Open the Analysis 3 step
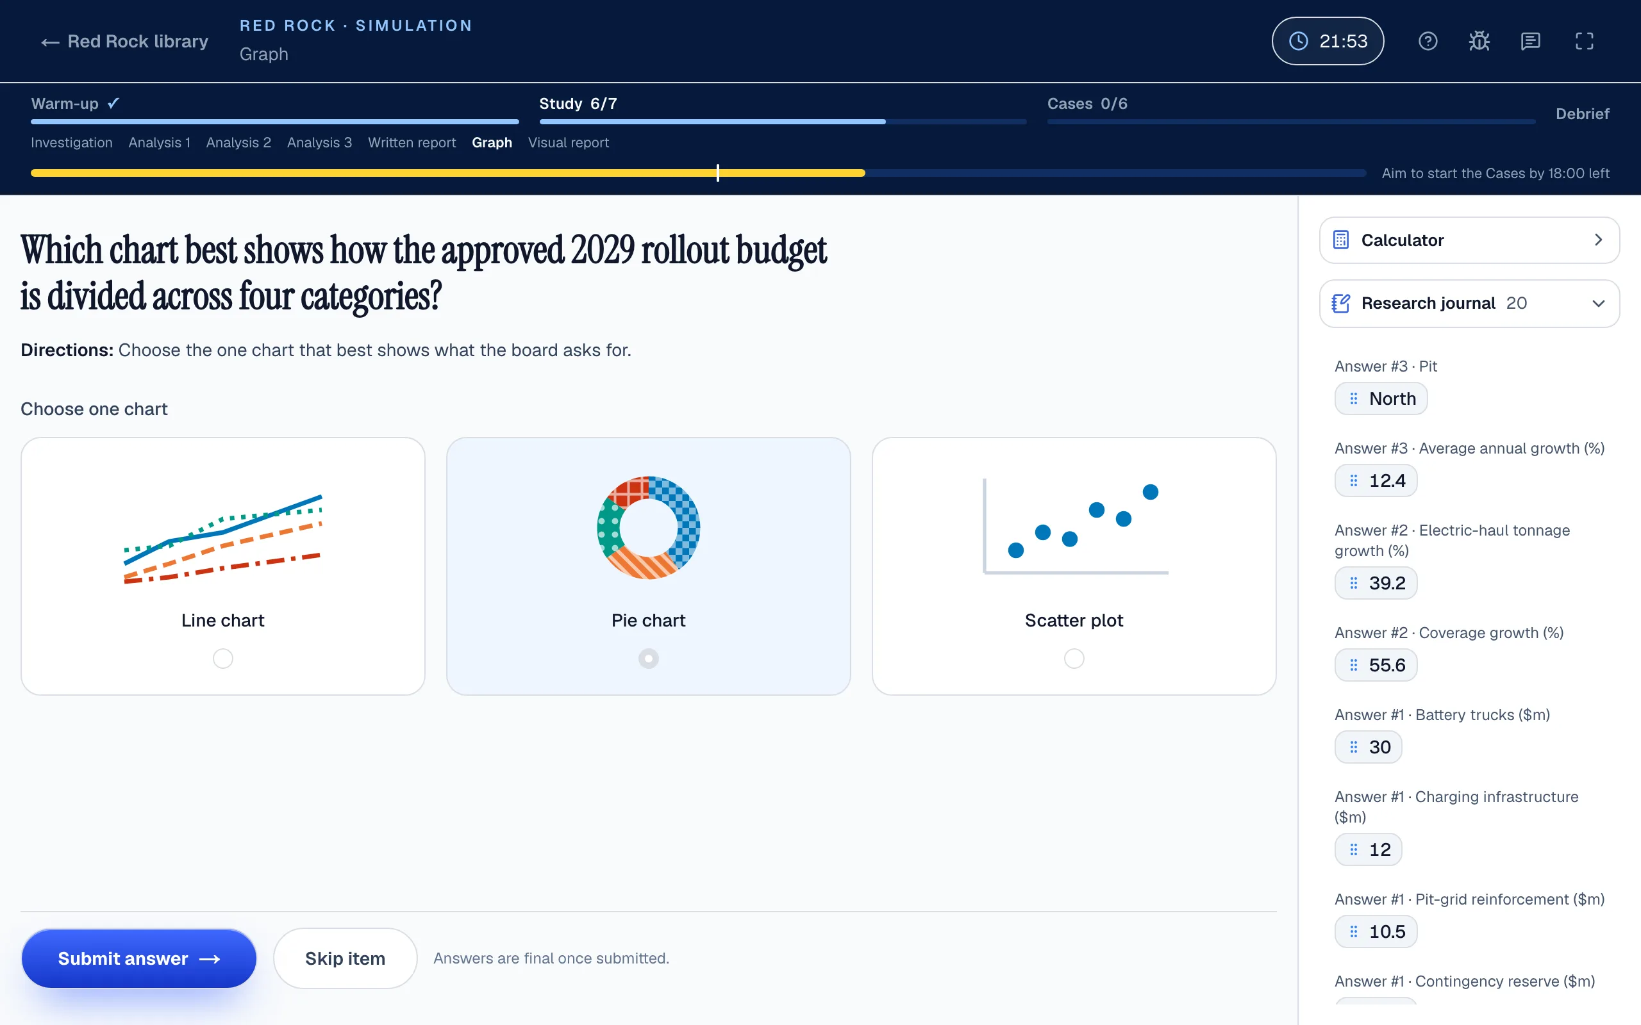Screen dimensions: 1641x1025 coord(319,142)
